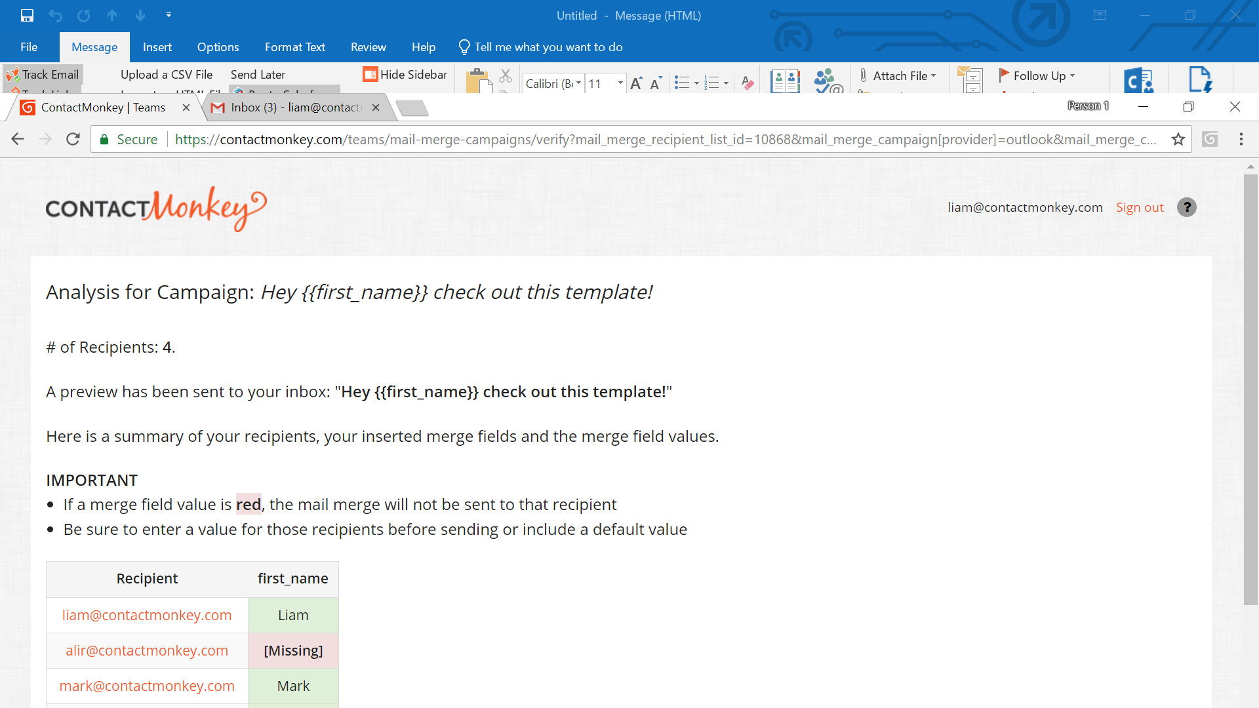Expand the Bullets dropdown arrow

(696, 83)
